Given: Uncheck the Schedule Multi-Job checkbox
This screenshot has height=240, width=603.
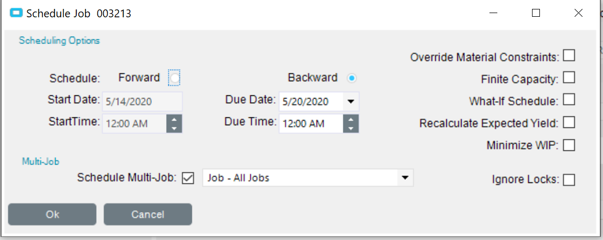Looking at the screenshot, I should (x=188, y=178).
